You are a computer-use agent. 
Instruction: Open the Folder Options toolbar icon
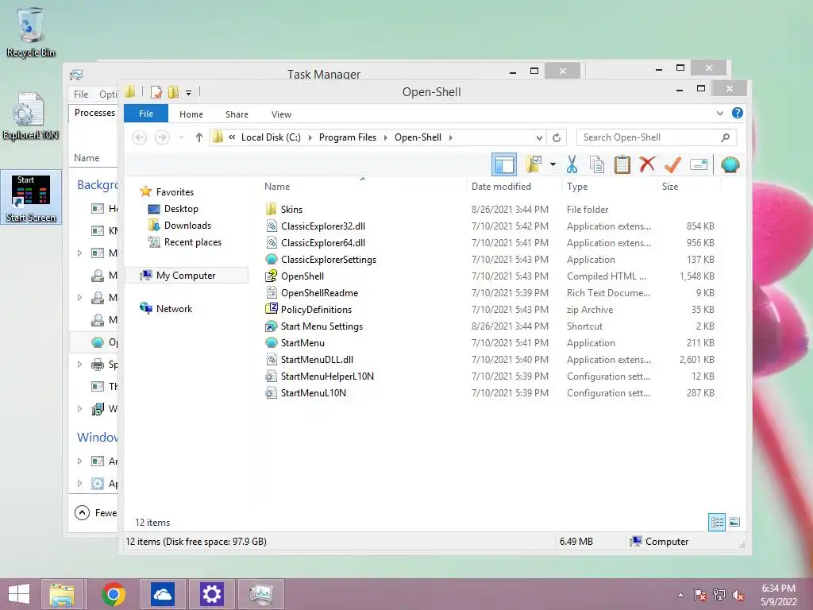pyautogui.click(x=534, y=165)
